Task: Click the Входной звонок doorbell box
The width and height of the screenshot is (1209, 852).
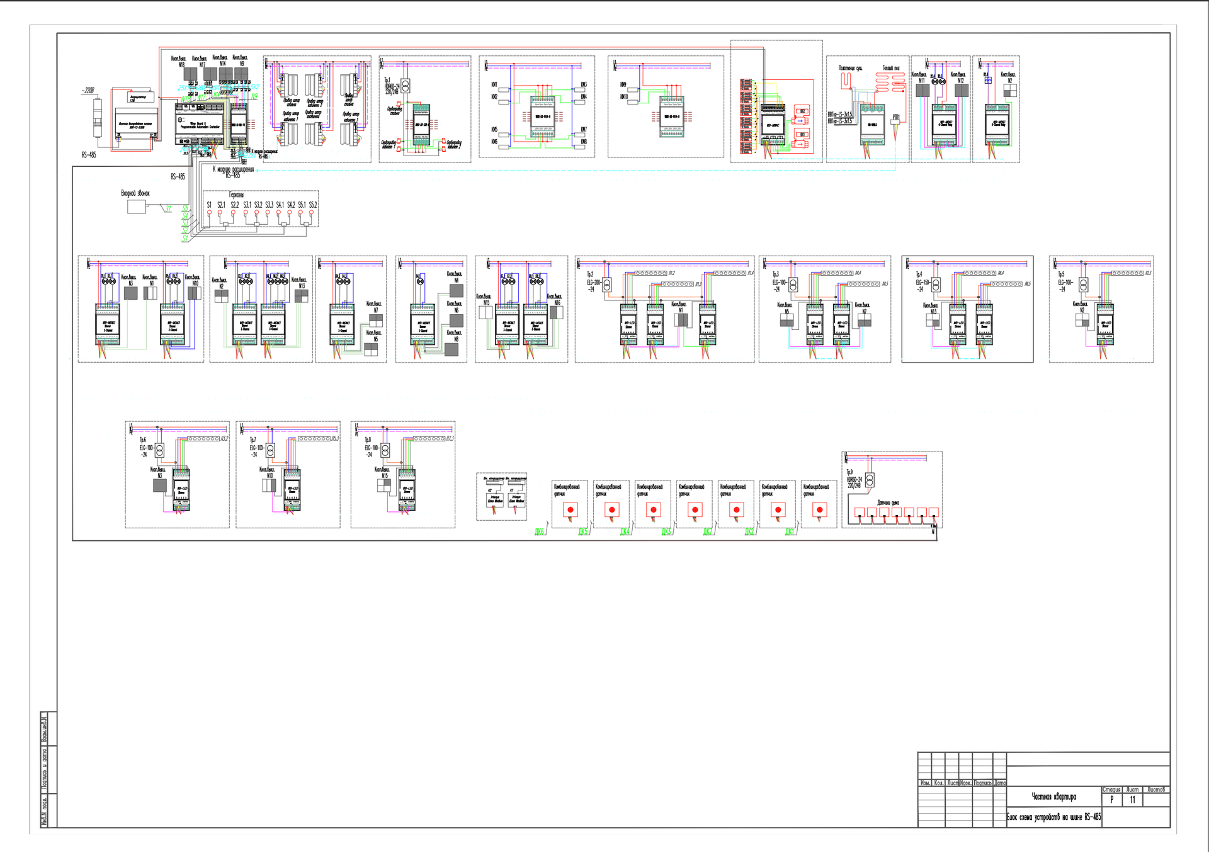Action: 137,206
